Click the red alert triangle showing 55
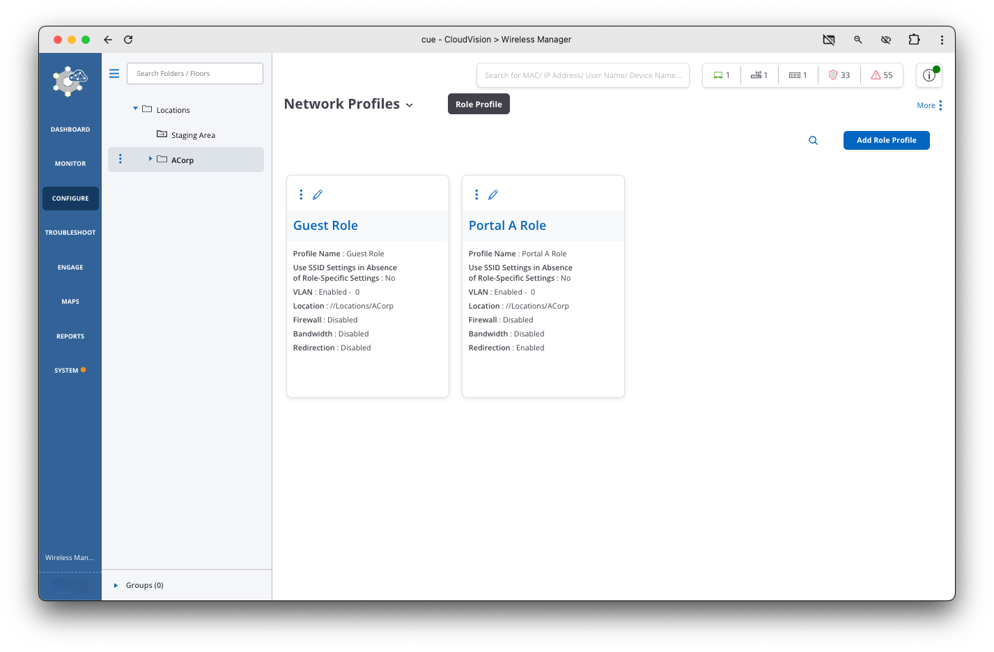994x652 pixels. (881, 75)
